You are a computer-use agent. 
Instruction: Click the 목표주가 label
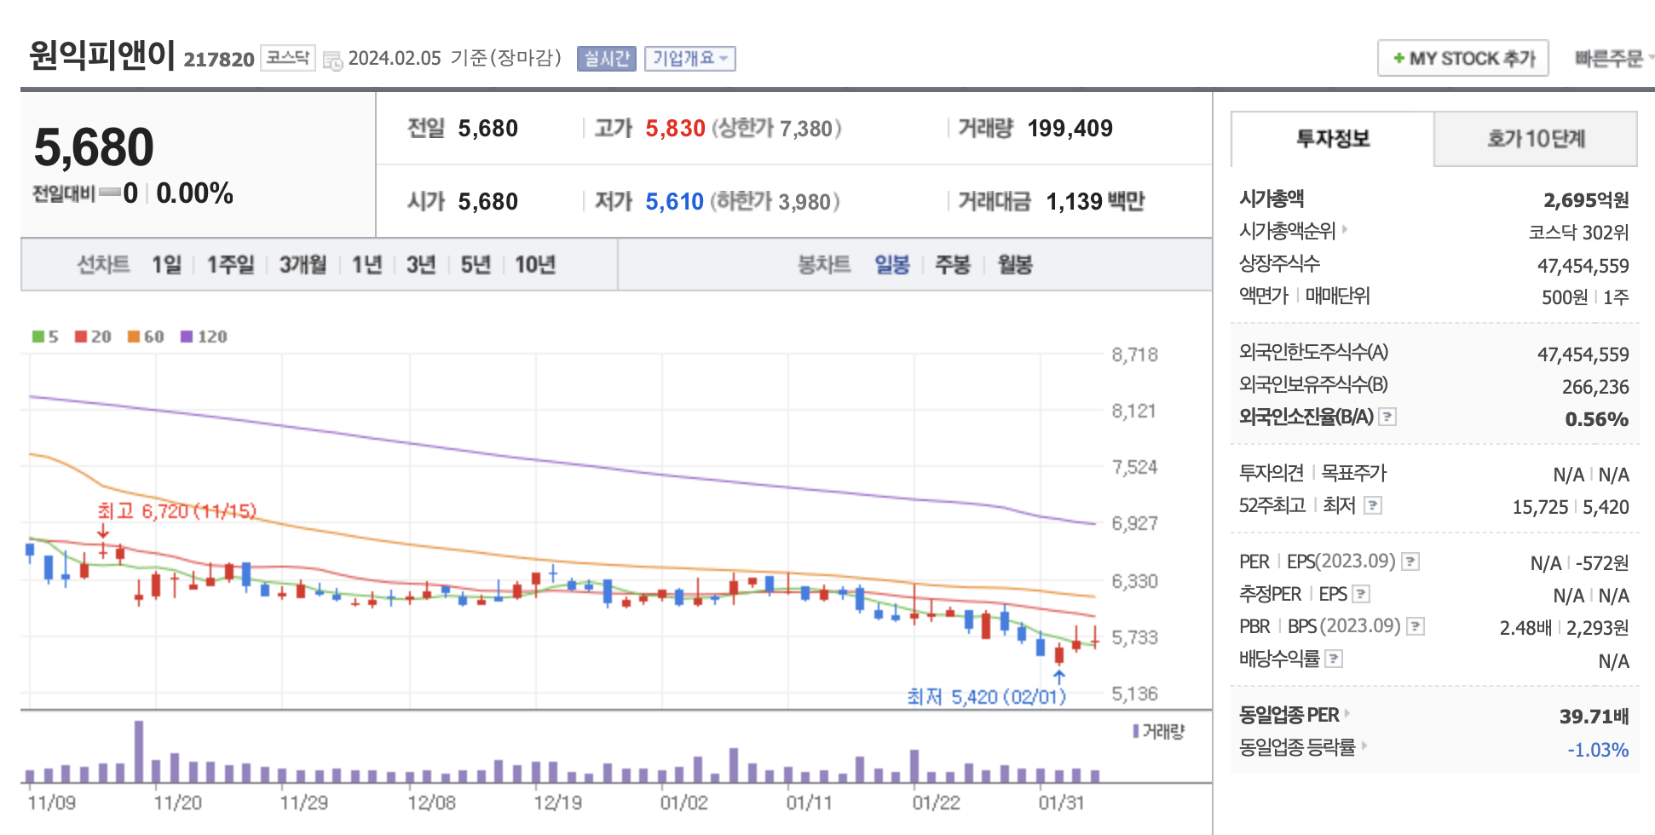point(1353,473)
